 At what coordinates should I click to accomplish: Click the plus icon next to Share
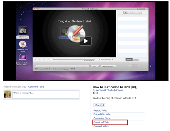pos(103,105)
